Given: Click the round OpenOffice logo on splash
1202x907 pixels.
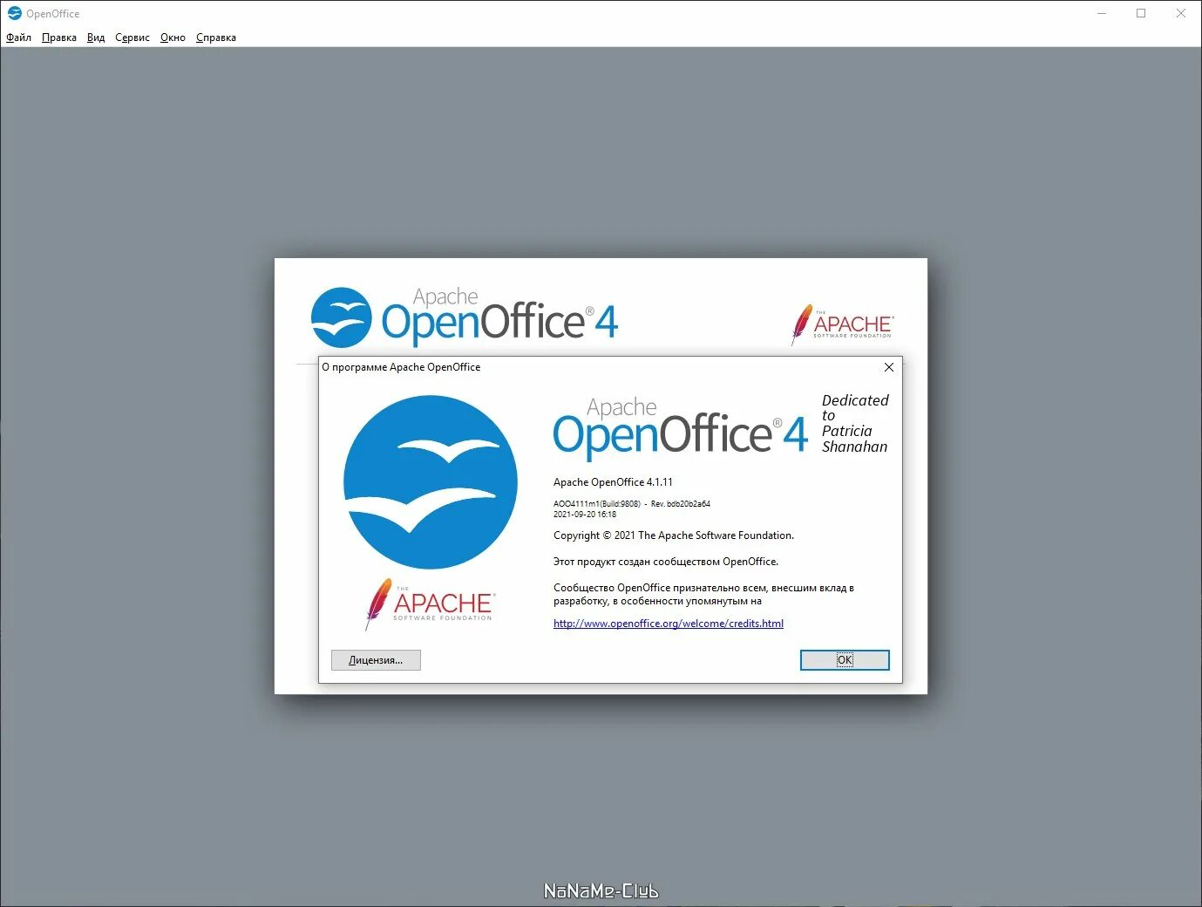Looking at the screenshot, I should [x=342, y=317].
